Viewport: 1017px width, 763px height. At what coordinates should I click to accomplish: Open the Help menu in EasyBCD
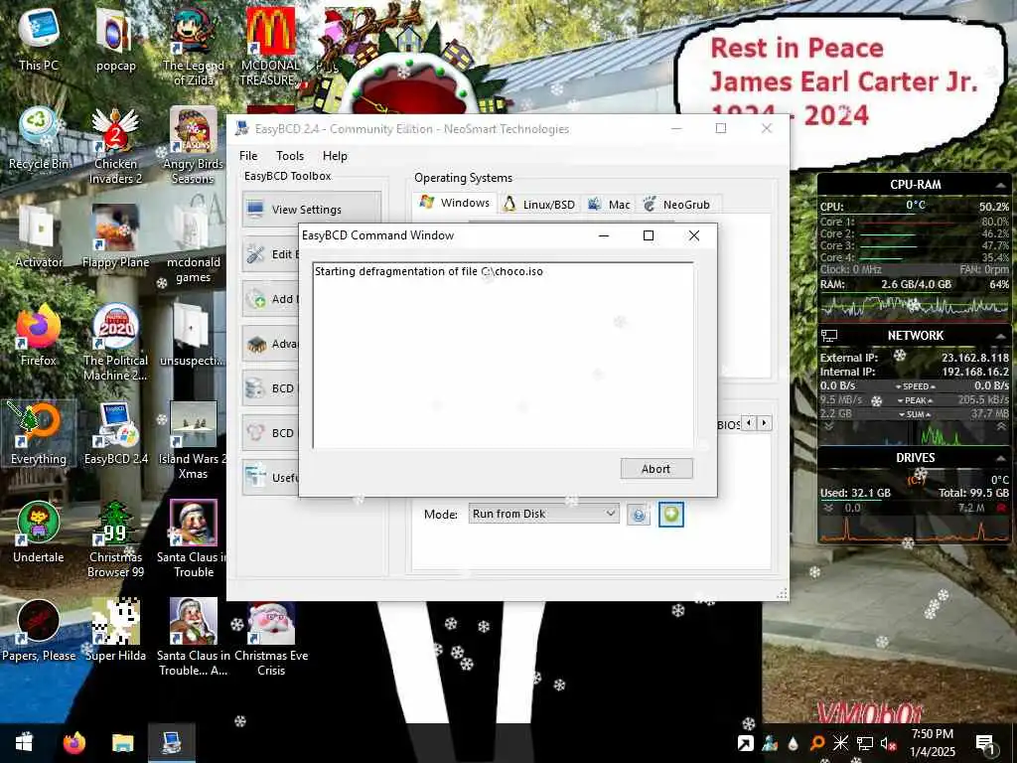coord(336,156)
